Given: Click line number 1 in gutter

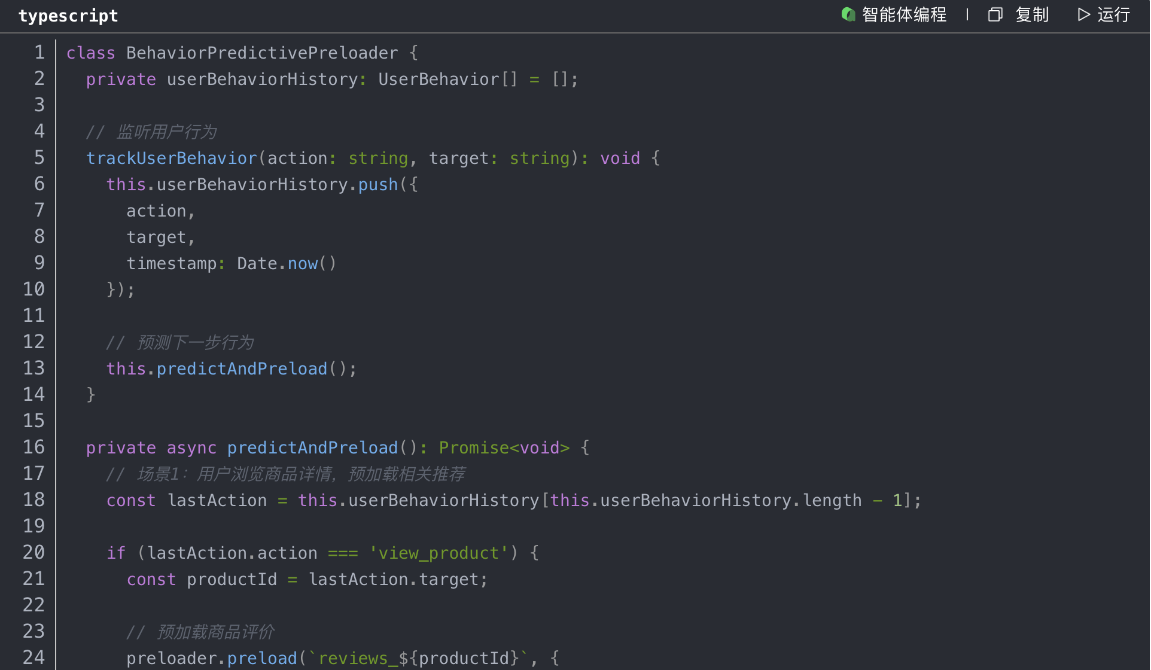Looking at the screenshot, I should [x=39, y=53].
